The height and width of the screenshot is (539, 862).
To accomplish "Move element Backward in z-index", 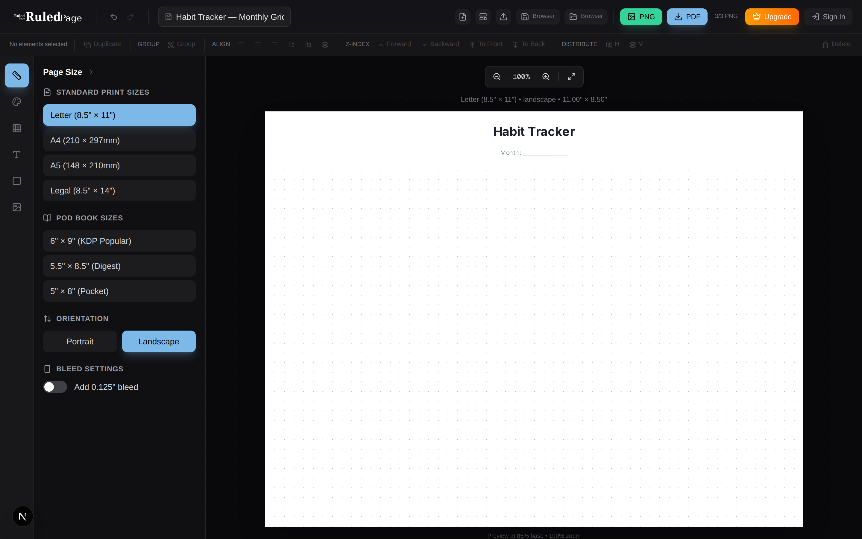I will click(440, 44).
